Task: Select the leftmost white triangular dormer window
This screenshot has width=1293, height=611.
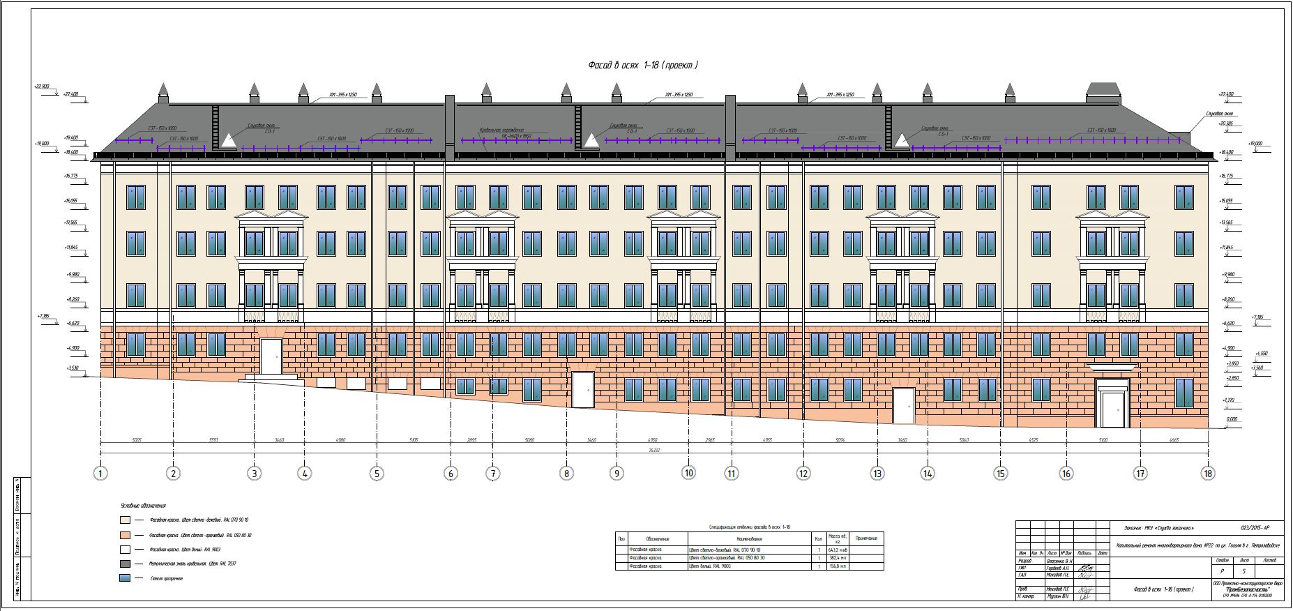Action: [x=227, y=140]
